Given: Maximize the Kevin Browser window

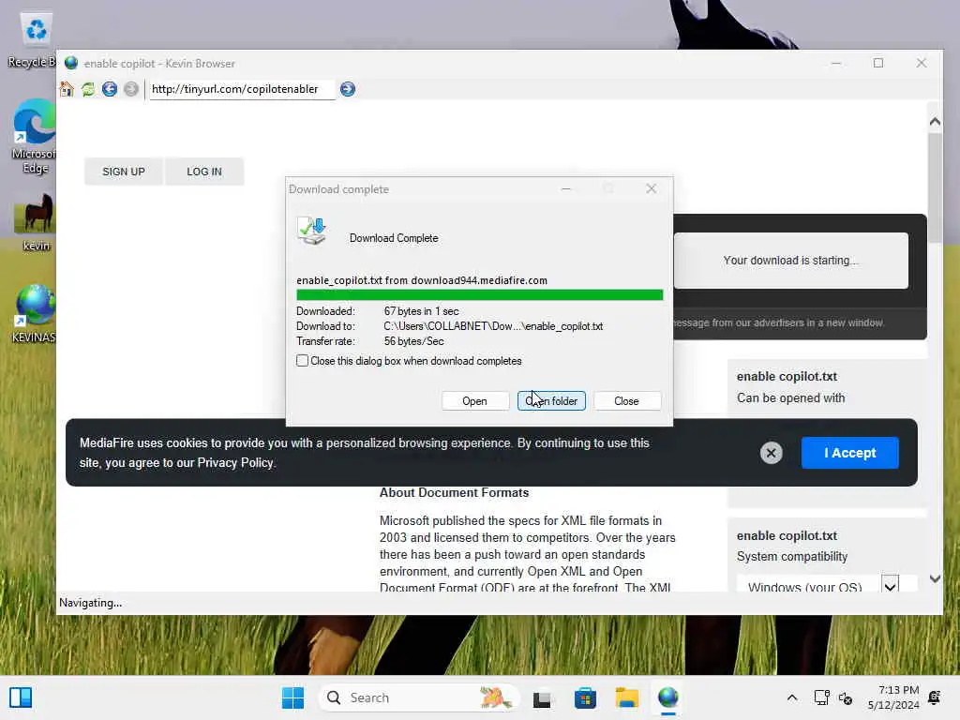Looking at the screenshot, I should (878, 63).
